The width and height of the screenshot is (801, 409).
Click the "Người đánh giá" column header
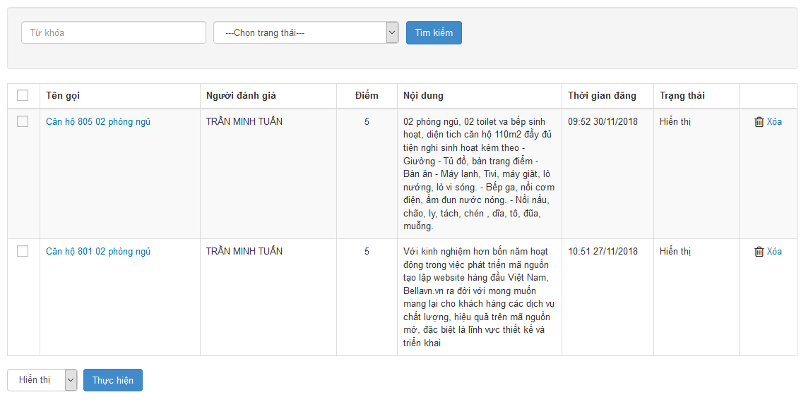tap(241, 96)
